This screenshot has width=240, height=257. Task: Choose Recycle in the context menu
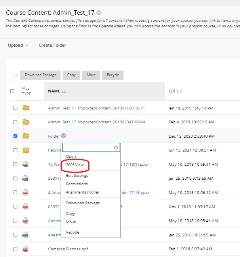[x=72, y=232]
